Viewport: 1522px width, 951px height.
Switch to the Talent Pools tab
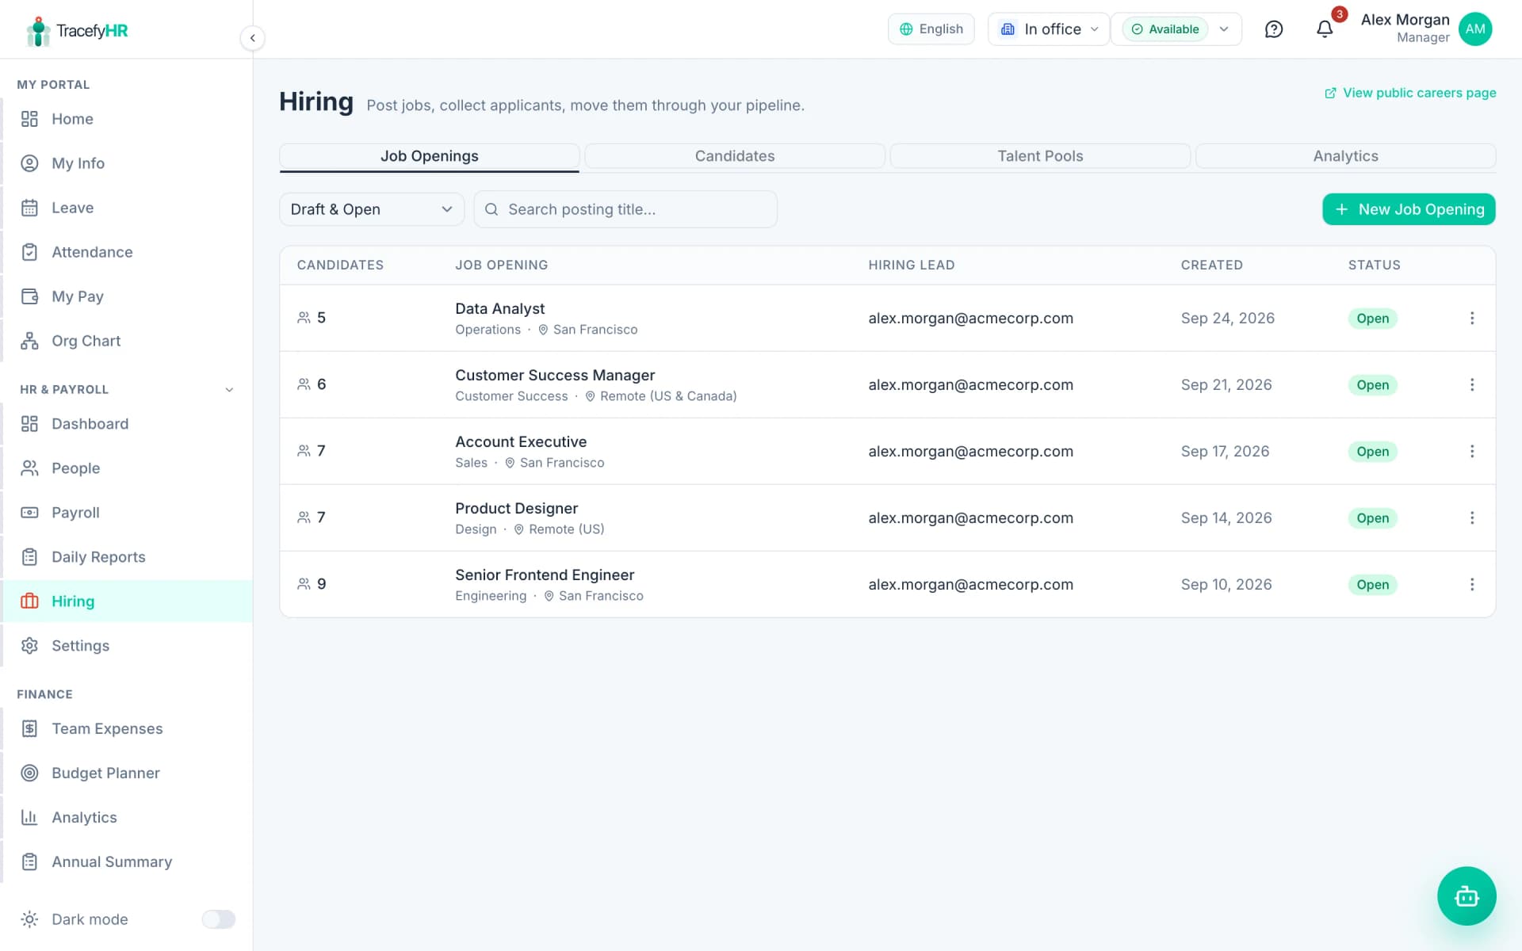(x=1040, y=156)
